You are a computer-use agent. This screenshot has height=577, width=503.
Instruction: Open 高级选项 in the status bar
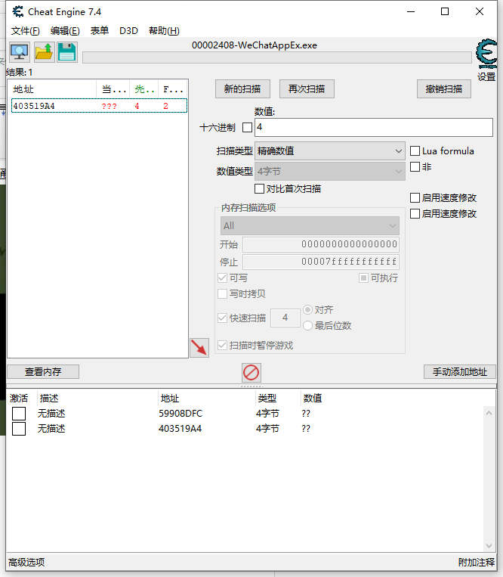(x=26, y=563)
